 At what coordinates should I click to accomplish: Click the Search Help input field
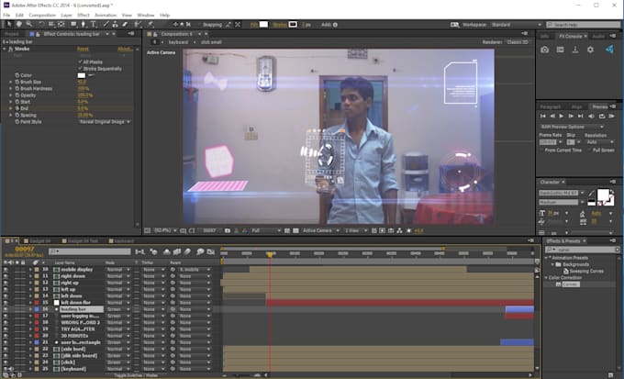[x=583, y=25]
